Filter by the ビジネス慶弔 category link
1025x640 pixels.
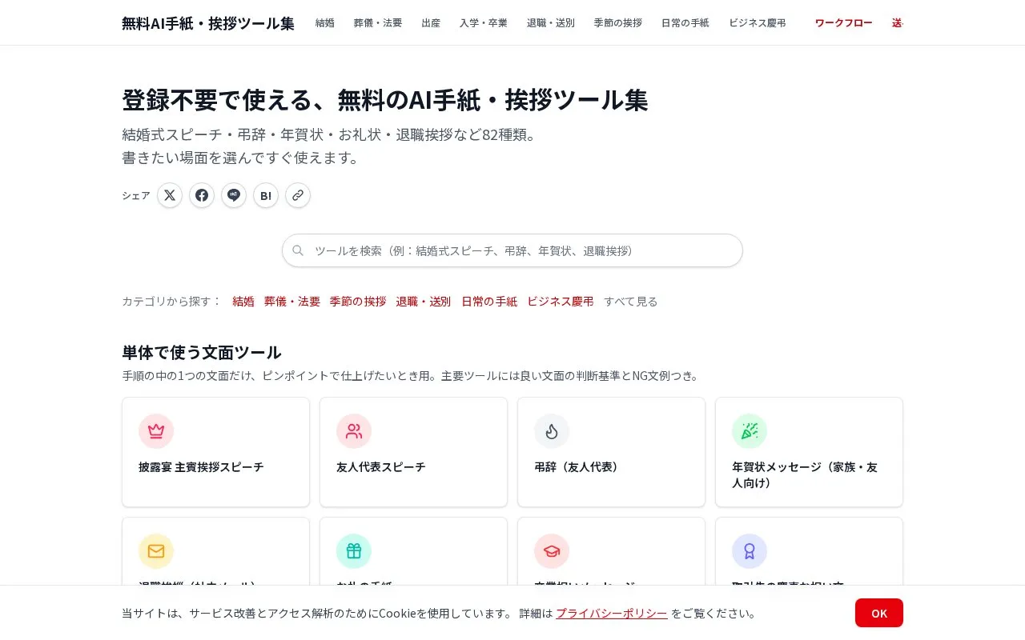(x=561, y=302)
